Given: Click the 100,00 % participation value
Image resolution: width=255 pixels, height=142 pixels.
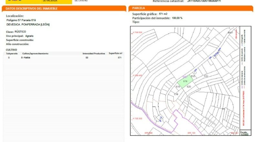Looking at the screenshot, I should point(177,18).
